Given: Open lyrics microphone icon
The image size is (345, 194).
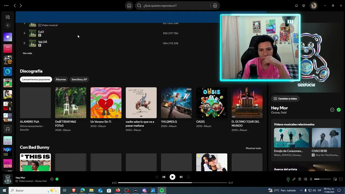Looking at the screenshot, I should coord(294,179).
